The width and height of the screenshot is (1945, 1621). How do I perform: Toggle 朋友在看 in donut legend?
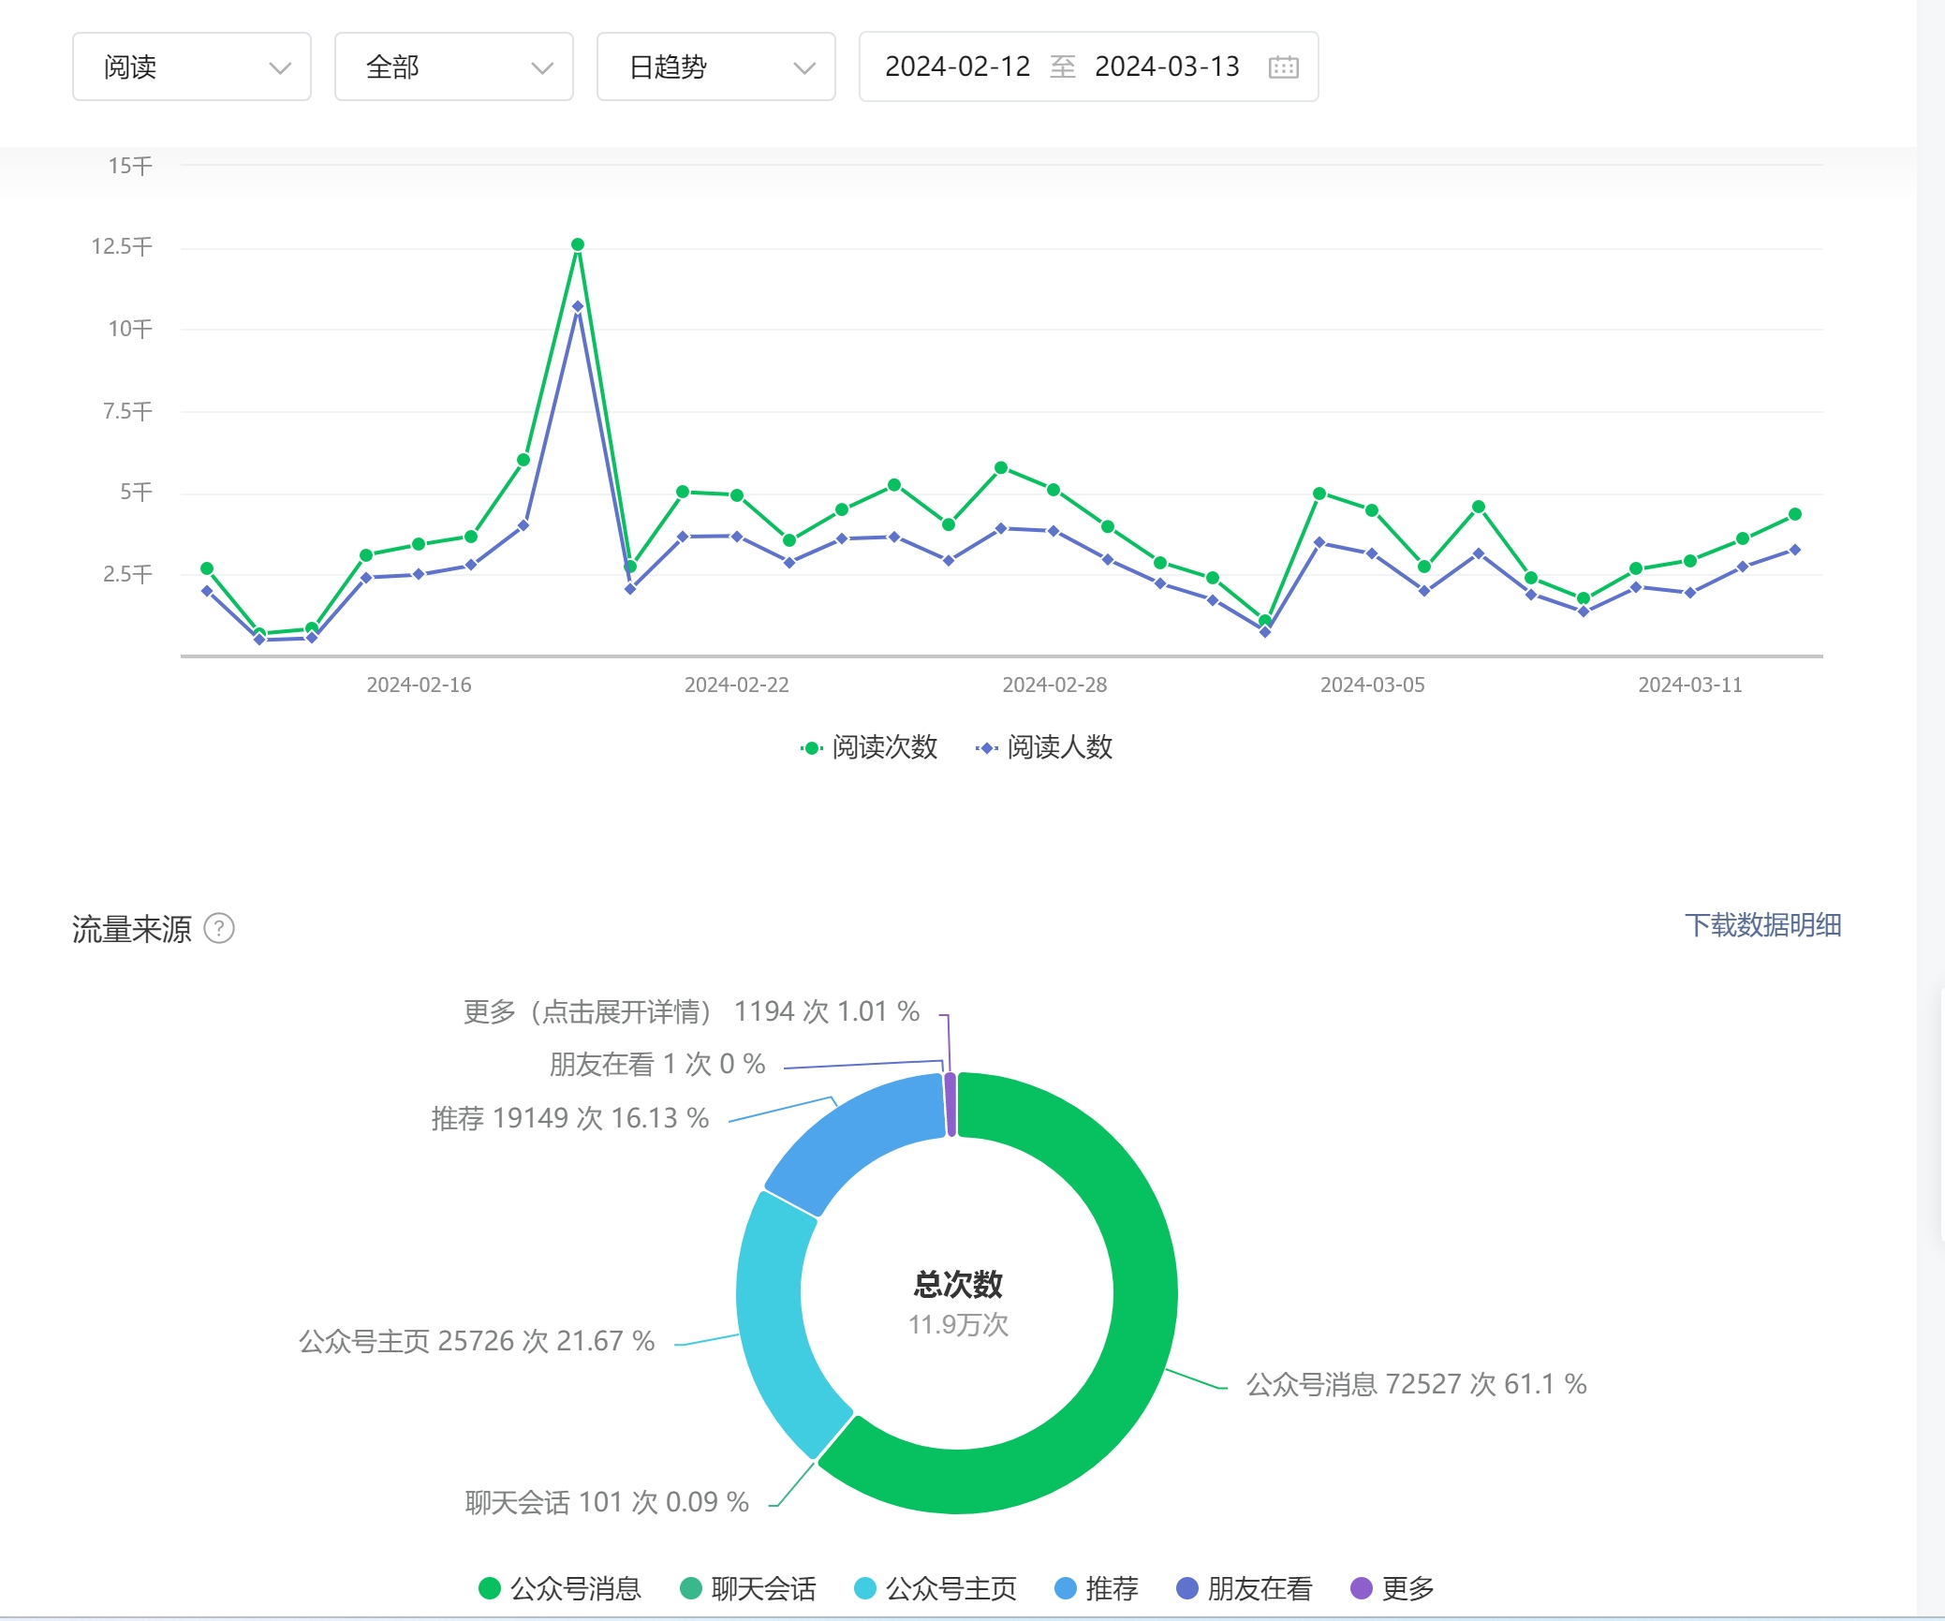coord(1244,1588)
